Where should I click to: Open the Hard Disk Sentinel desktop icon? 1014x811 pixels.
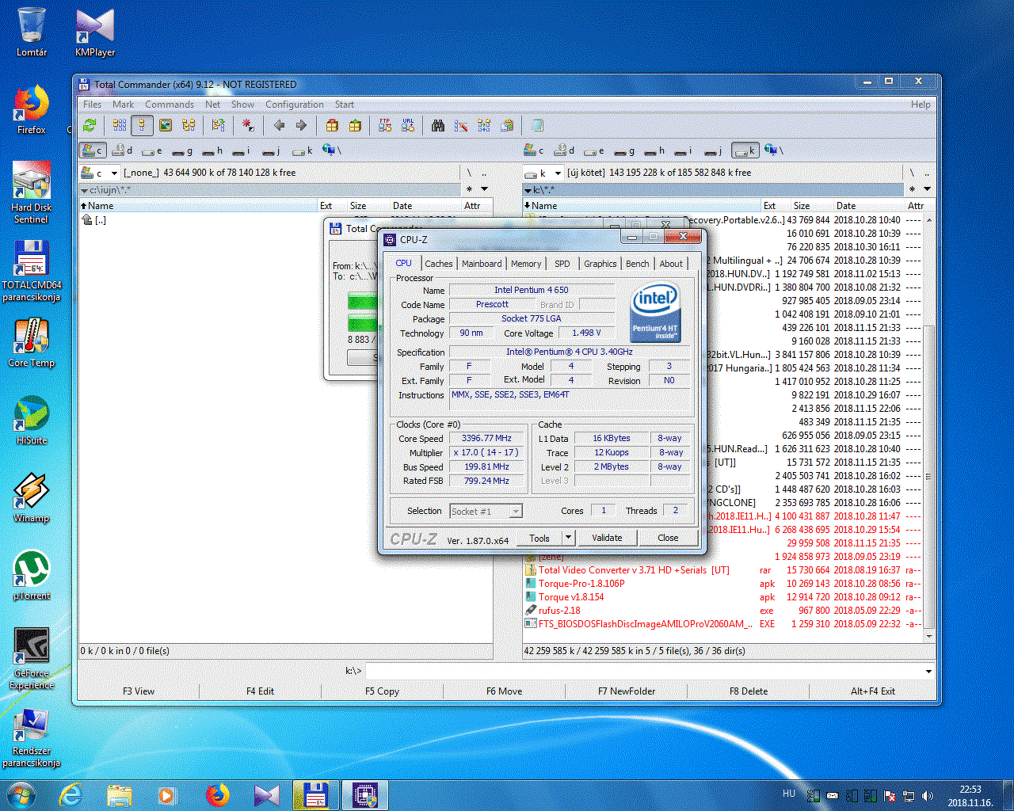[x=32, y=192]
